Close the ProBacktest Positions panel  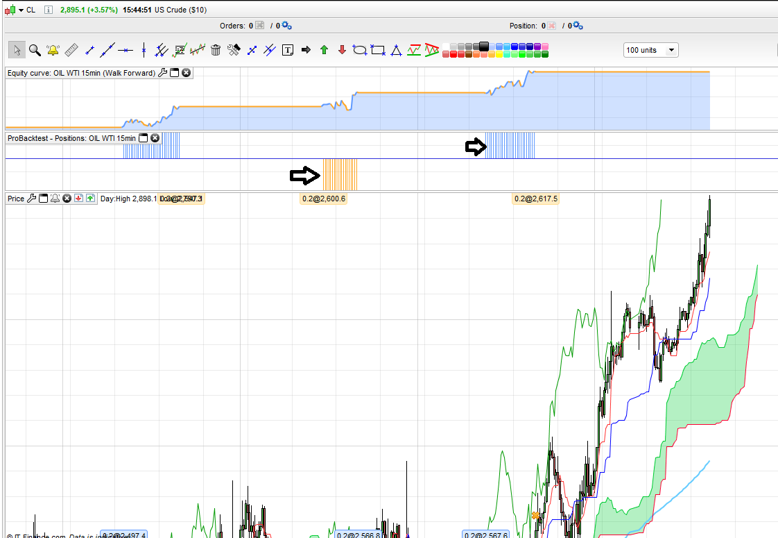155,138
